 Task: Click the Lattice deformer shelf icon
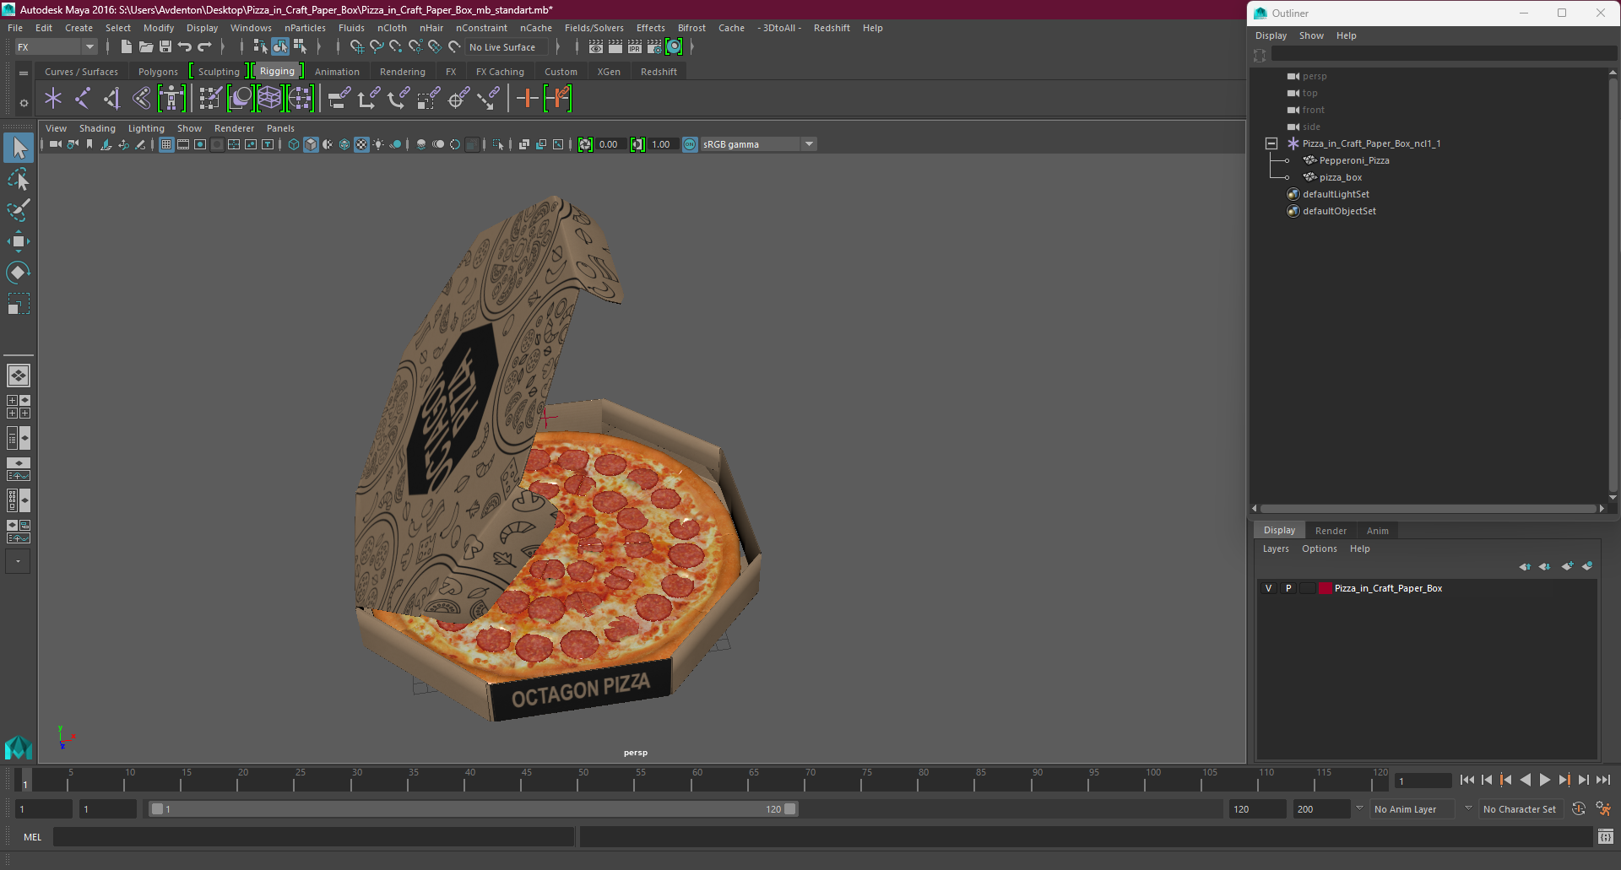270,99
